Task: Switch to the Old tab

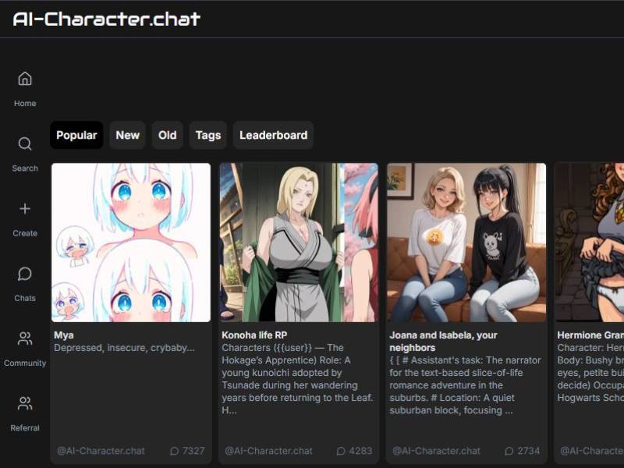Action: point(168,135)
